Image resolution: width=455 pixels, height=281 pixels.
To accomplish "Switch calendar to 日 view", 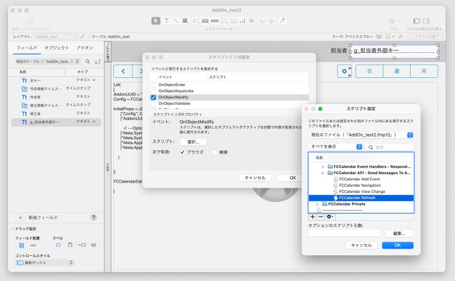I will (x=369, y=71).
